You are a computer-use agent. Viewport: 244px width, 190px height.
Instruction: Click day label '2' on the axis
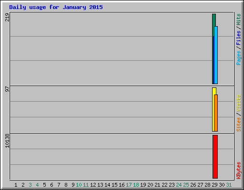tap(23, 185)
